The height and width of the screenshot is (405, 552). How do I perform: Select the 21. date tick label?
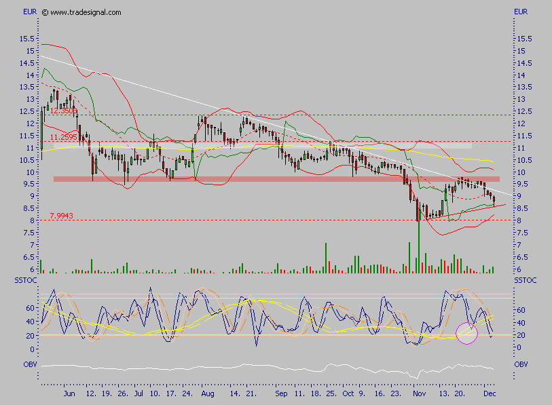coord(251,393)
